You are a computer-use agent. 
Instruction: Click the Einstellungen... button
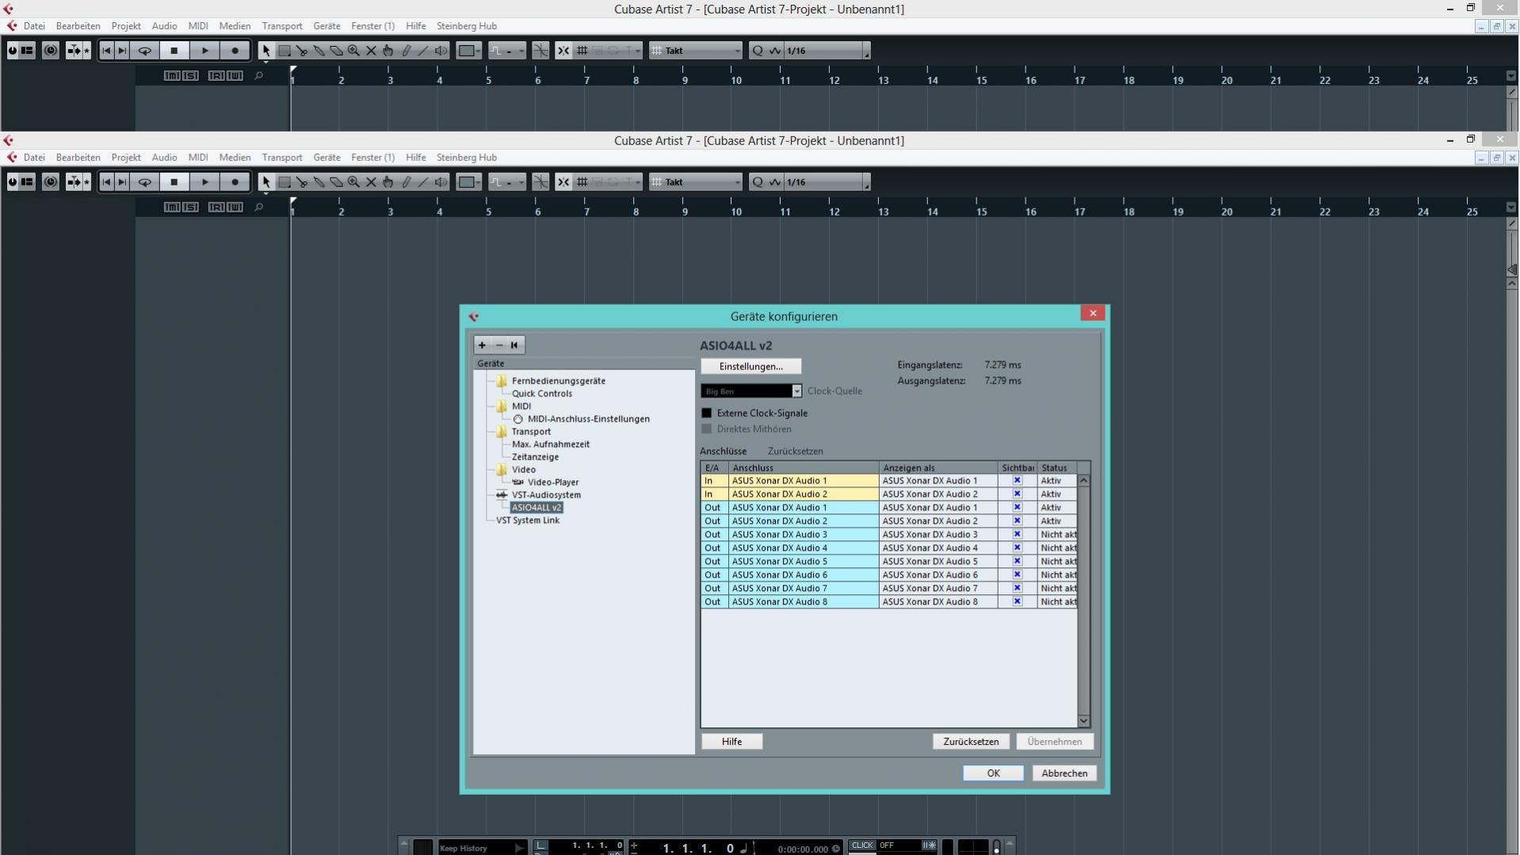pyautogui.click(x=750, y=367)
